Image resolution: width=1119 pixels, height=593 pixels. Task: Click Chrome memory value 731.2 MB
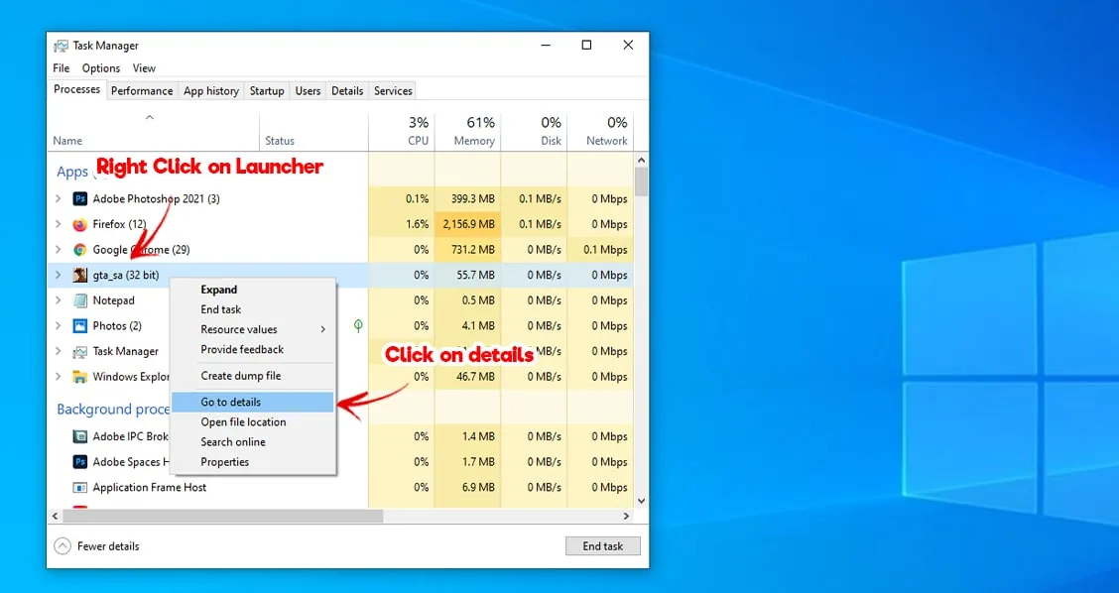point(474,250)
